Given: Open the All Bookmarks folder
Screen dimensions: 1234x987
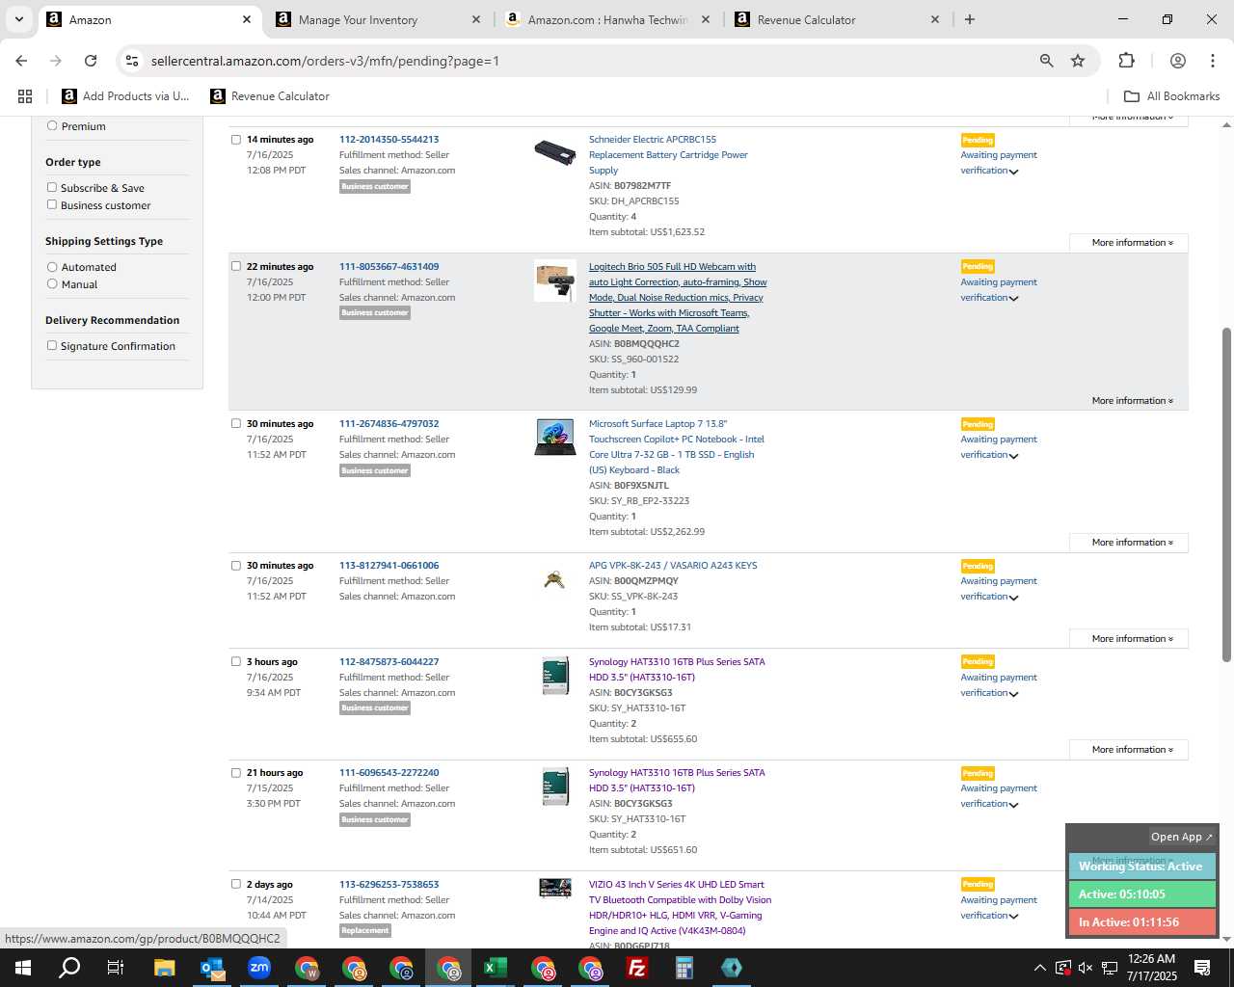Looking at the screenshot, I should click(1172, 96).
